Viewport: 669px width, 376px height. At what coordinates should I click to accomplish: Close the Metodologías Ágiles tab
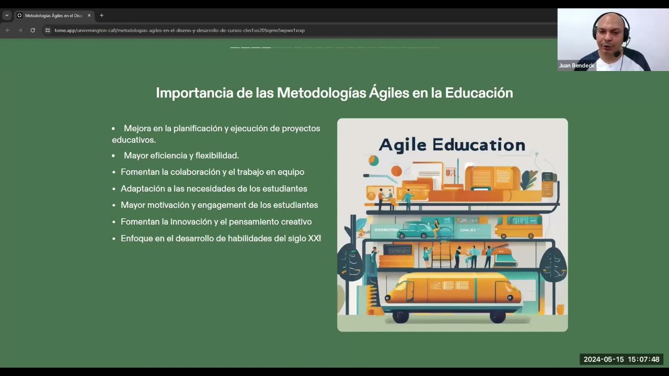click(x=89, y=16)
